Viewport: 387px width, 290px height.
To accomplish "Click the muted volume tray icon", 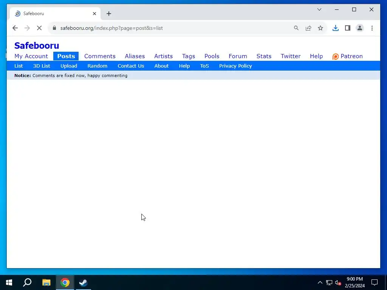I will [338, 282].
